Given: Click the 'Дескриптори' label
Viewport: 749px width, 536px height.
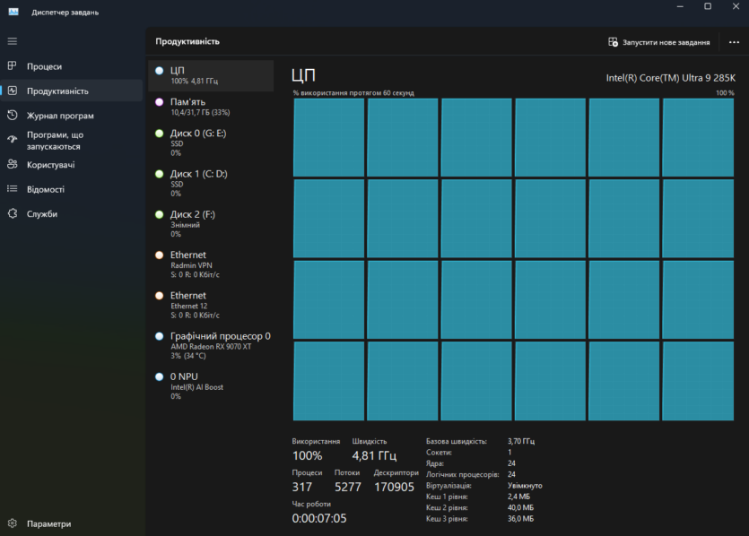Looking at the screenshot, I should (396, 472).
